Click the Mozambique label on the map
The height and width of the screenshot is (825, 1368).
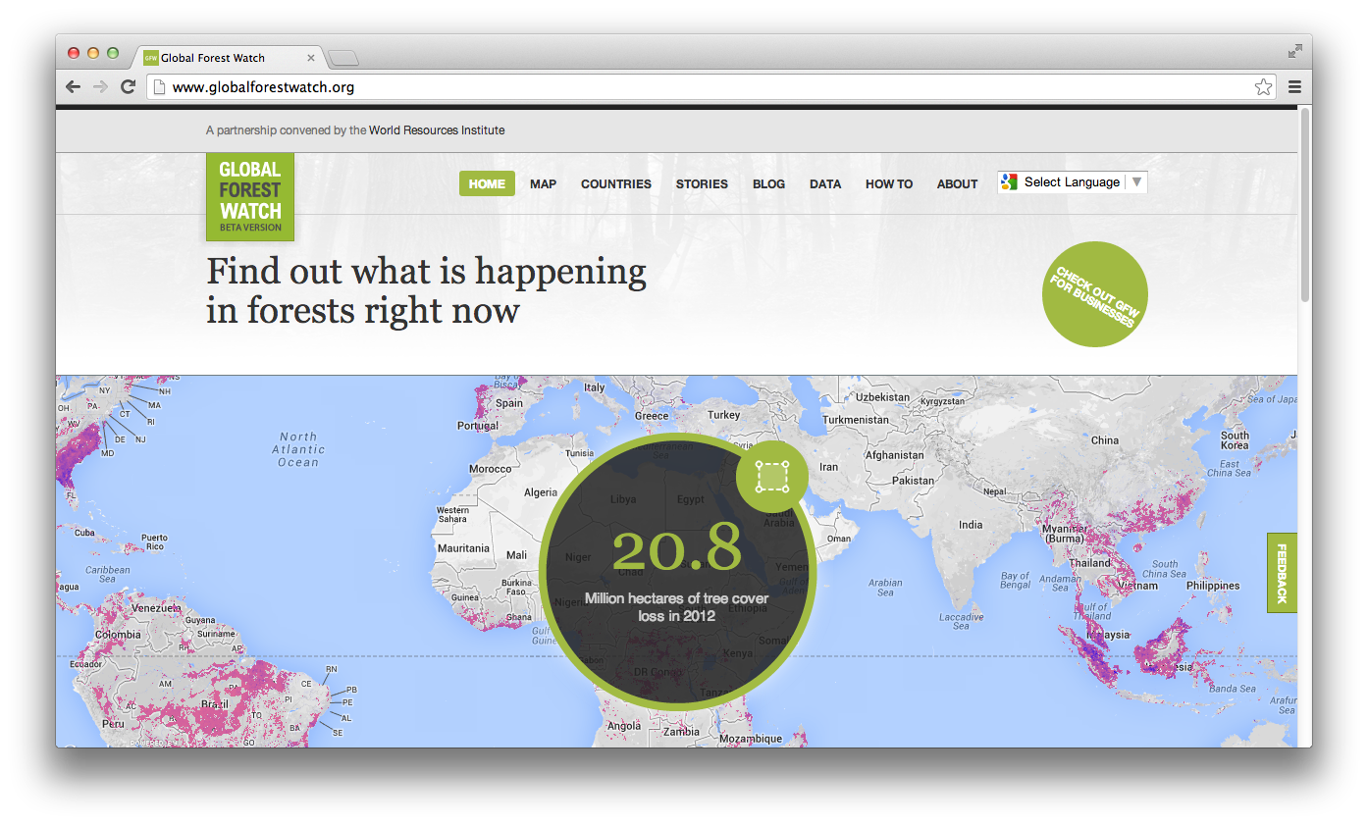pyautogui.click(x=751, y=739)
